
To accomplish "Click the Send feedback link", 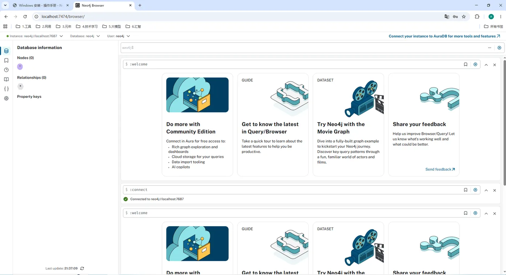I will pyautogui.click(x=440, y=169).
